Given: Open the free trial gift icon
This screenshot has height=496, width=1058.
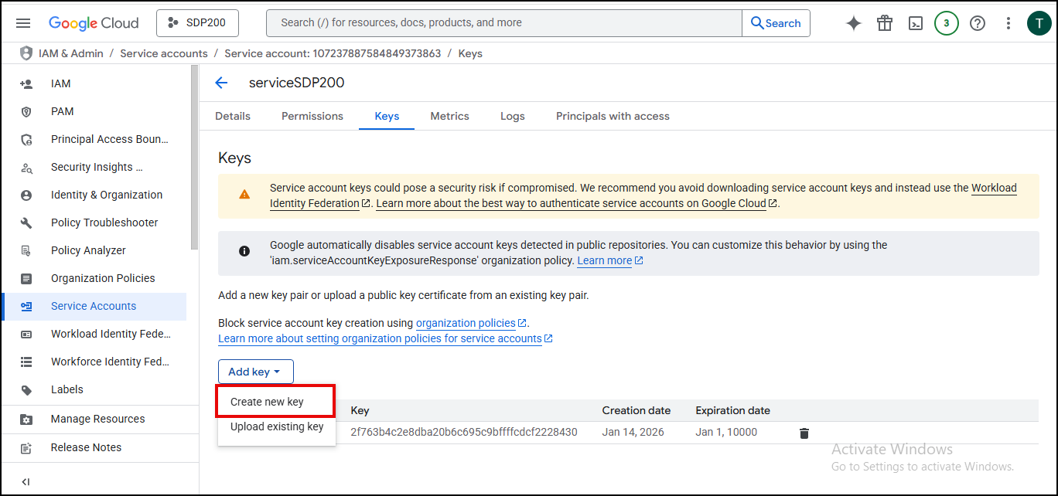Looking at the screenshot, I should [885, 23].
